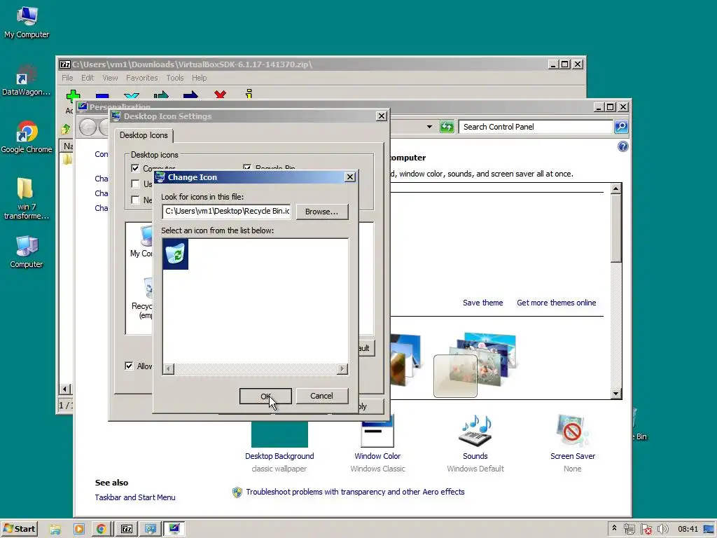The width and height of the screenshot is (717, 538).
Task: Open the address bar dropdown arrow in Personalization
Action: 429,127
